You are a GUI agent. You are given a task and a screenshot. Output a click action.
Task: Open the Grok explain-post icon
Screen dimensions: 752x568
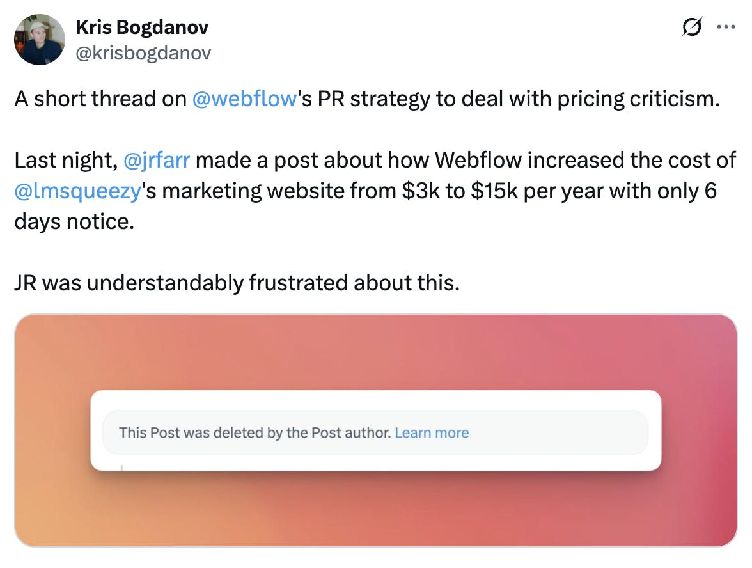pyautogui.click(x=692, y=28)
